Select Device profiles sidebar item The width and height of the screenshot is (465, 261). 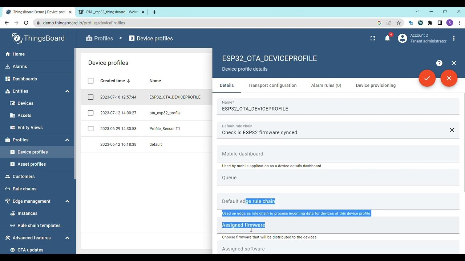38,152
